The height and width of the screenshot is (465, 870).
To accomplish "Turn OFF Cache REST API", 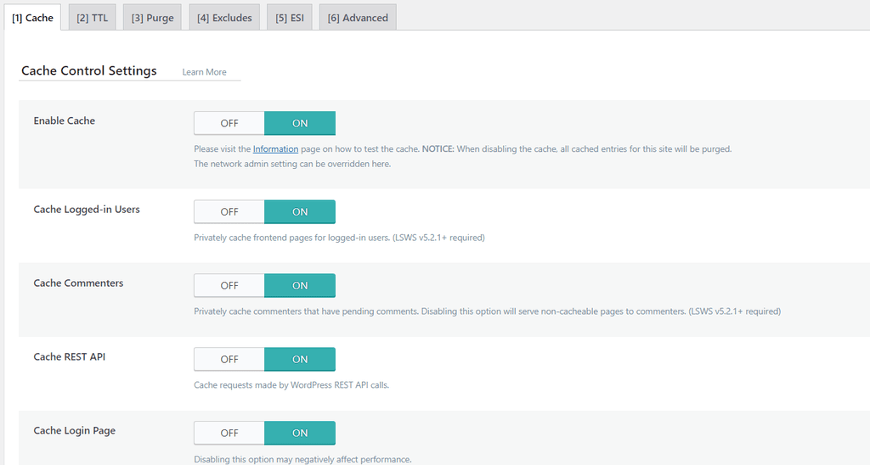I will pos(229,360).
